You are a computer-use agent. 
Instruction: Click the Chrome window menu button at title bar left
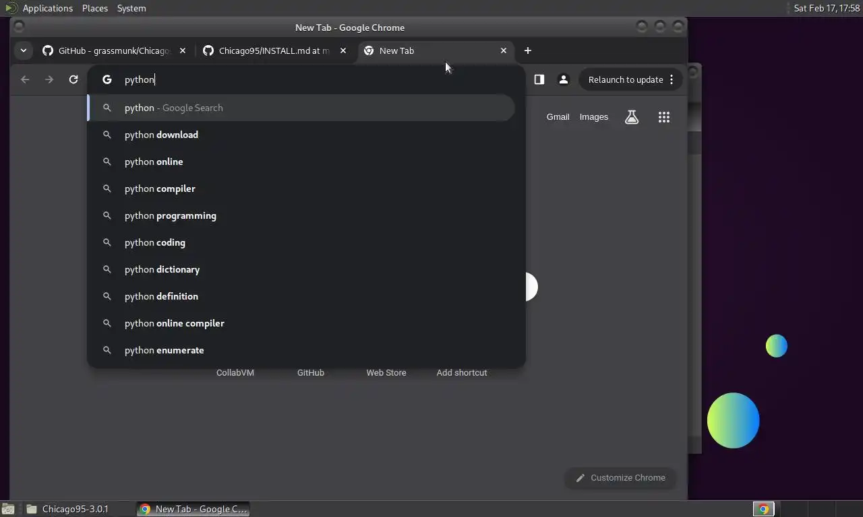[x=19, y=26]
